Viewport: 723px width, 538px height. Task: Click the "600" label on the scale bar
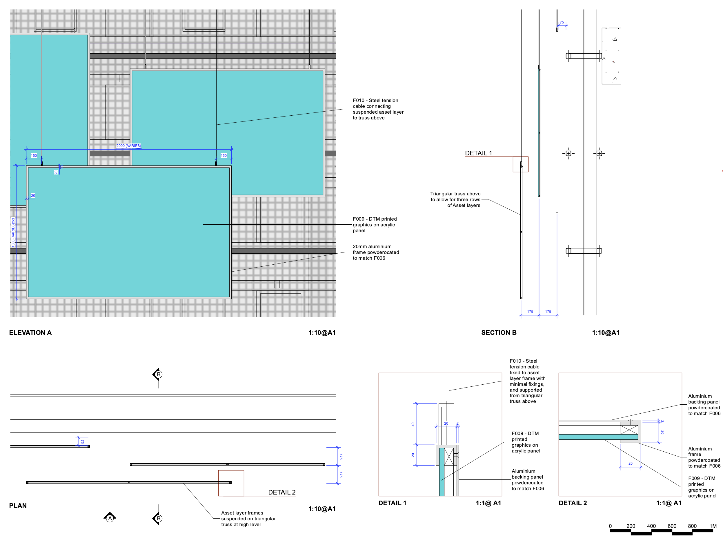pos(671,526)
